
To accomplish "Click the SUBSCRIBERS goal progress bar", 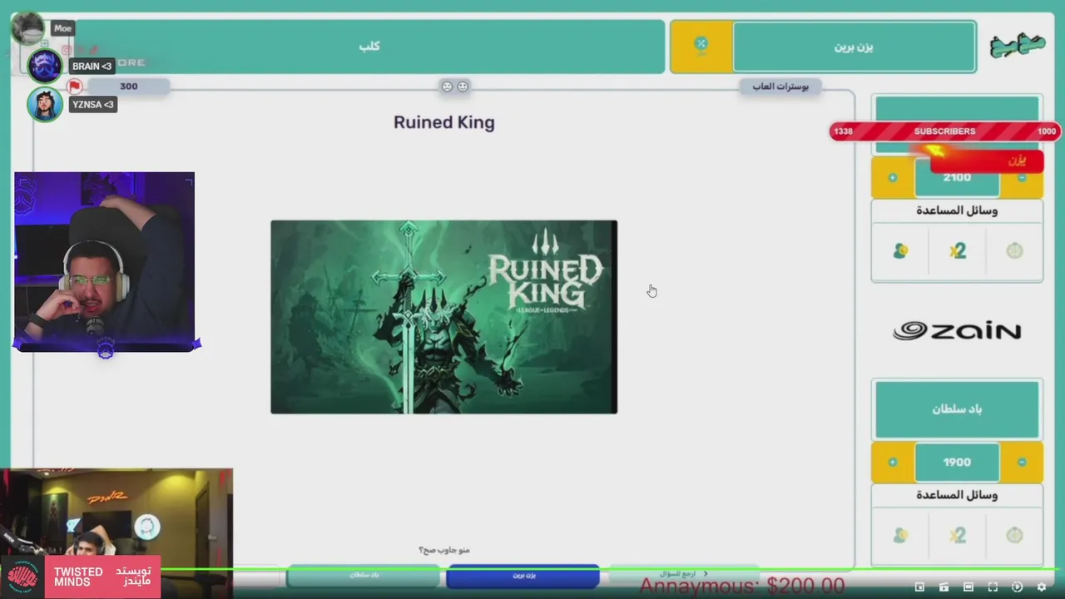I will (944, 131).
